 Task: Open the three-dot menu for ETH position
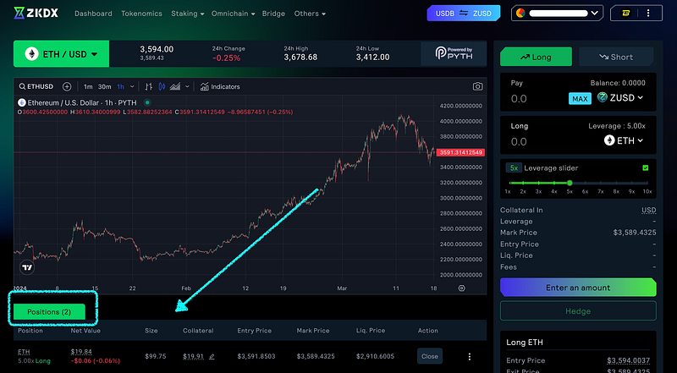pyautogui.click(x=470, y=356)
